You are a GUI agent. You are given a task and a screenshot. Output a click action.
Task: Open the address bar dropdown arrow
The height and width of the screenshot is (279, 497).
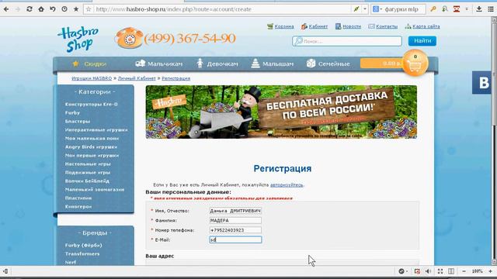coord(365,9)
